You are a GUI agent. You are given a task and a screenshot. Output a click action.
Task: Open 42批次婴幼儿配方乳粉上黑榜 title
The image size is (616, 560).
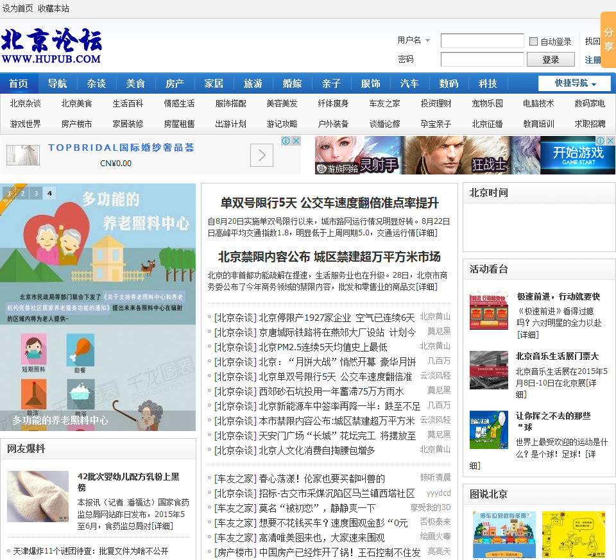tap(128, 482)
